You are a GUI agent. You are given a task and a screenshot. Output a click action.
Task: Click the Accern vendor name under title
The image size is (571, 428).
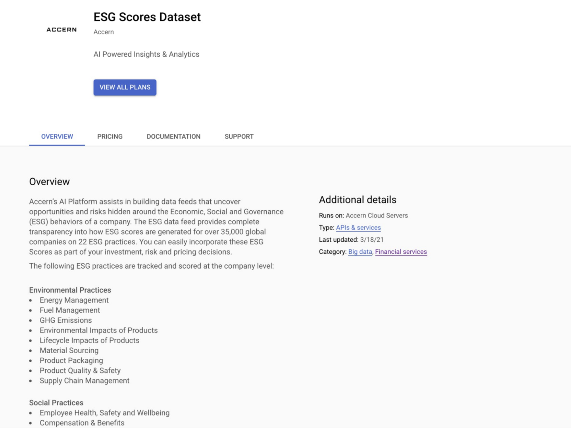pos(104,32)
